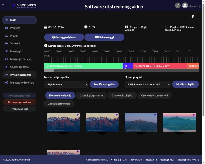205x164 pixels.
Task: Click the Suisse-Video logo
Action: [x=24, y=6]
